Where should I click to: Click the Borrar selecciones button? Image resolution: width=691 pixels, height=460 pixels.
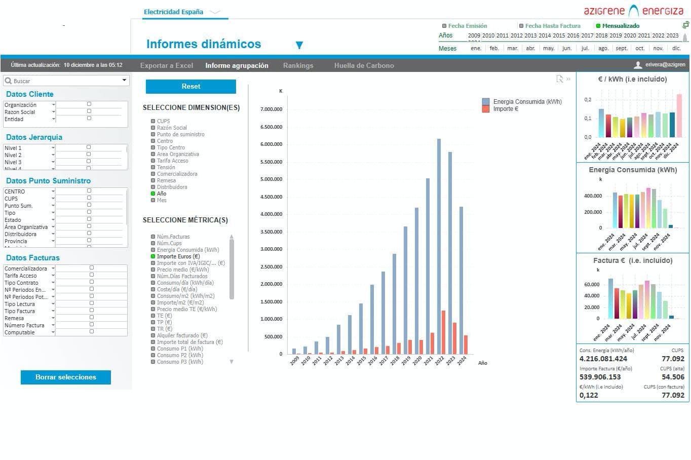tap(66, 377)
